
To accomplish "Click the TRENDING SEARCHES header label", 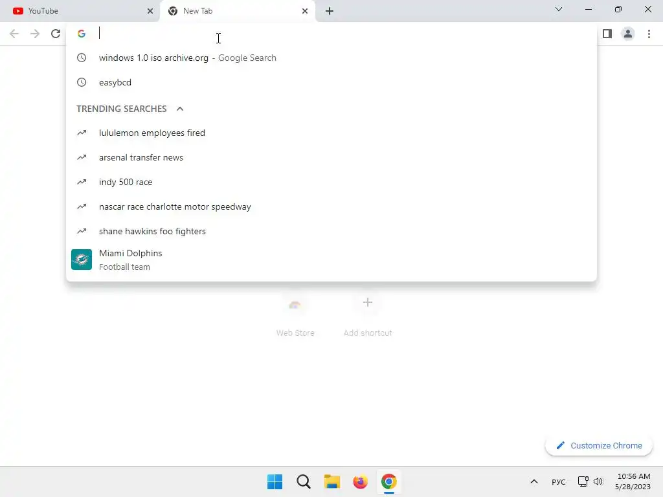I will [x=121, y=109].
